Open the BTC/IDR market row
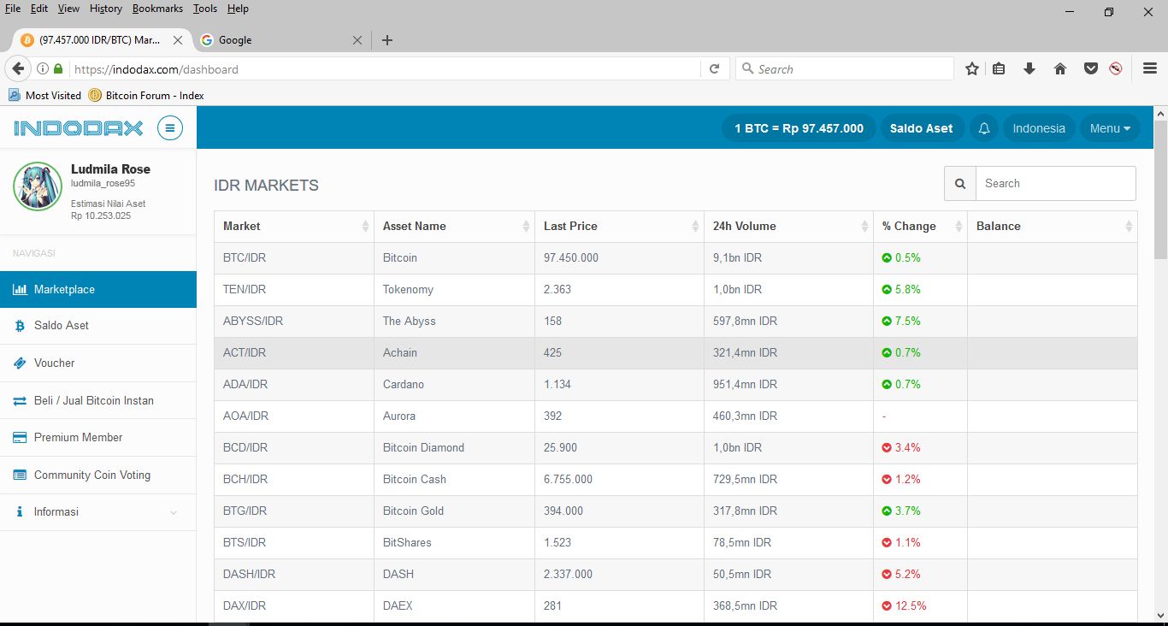The height and width of the screenshot is (626, 1168). click(675, 258)
